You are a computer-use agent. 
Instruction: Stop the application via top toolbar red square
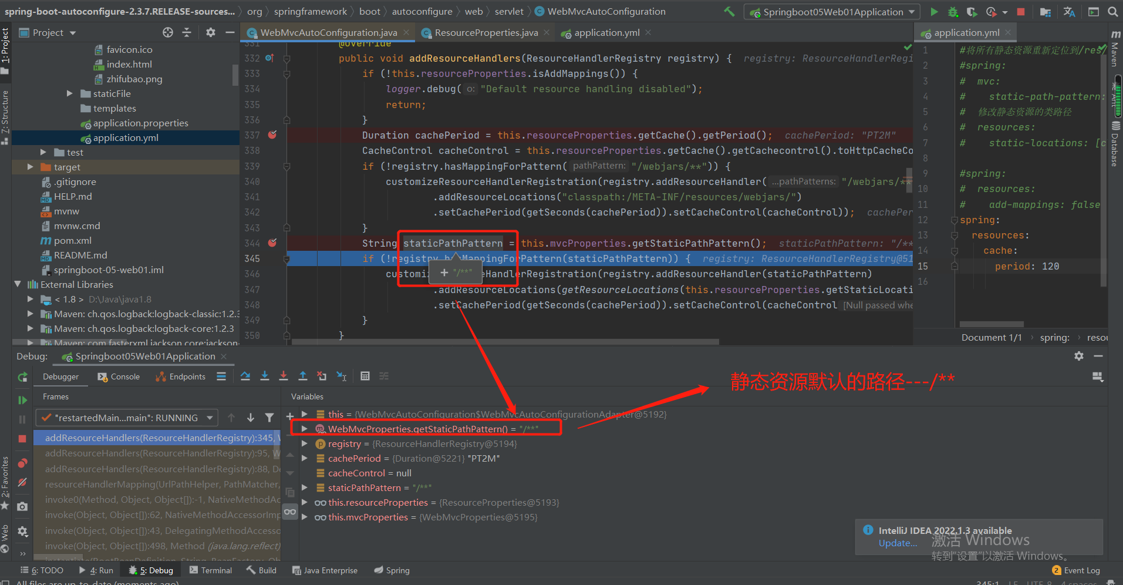(1021, 12)
